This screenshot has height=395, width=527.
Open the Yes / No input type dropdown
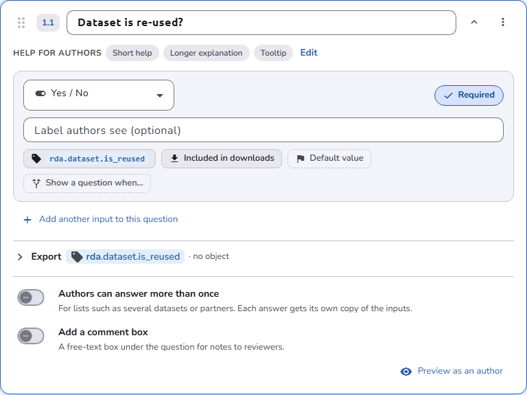[x=99, y=95]
